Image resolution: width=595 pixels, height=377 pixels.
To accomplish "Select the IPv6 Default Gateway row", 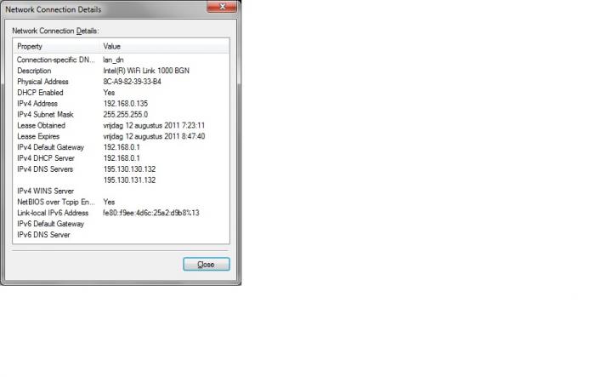I will 121,224.
